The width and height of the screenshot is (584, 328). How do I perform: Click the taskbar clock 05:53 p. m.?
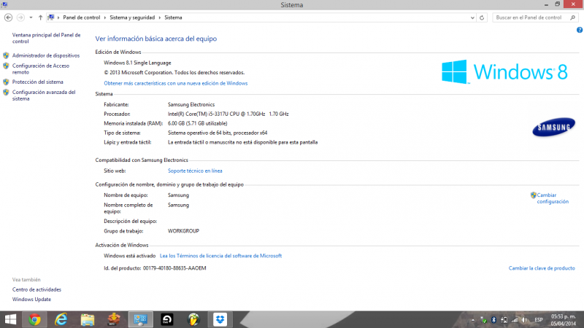point(563,320)
